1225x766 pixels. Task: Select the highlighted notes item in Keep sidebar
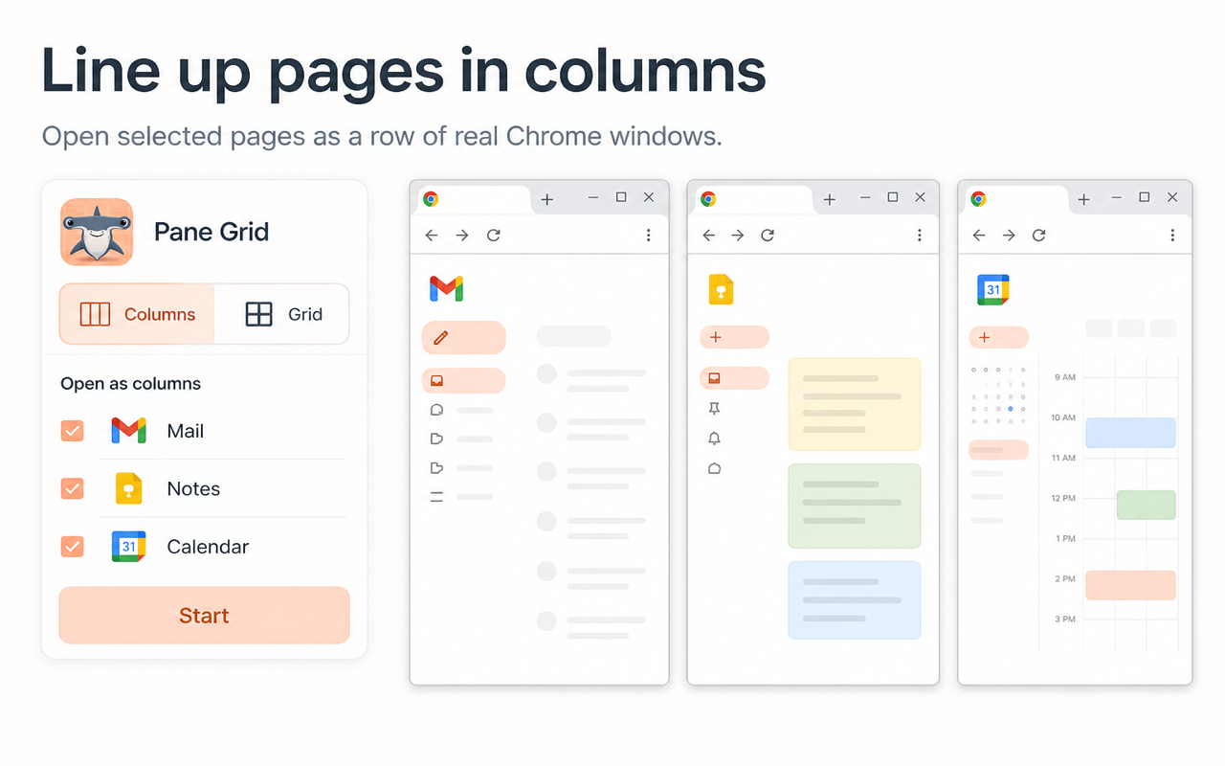pos(734,378)
